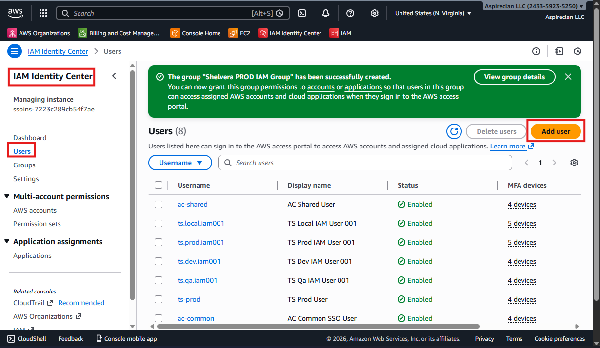Collapse the IAM Identity Center side navigation

114,76
